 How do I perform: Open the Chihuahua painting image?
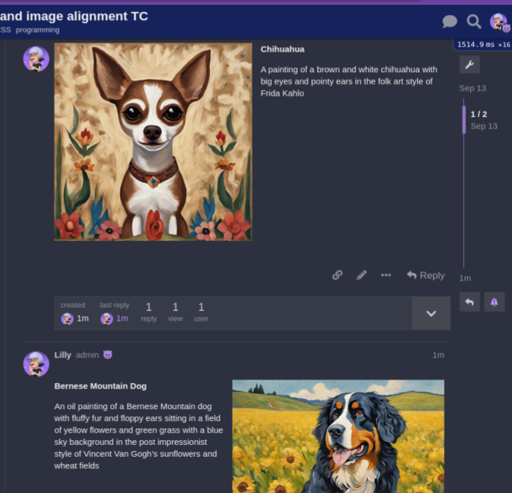tap(153, 142)
